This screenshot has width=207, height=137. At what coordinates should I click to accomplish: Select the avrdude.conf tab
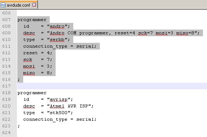coord(18,5)
